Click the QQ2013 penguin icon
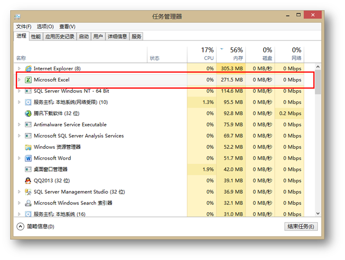Viewport: 345px width, 260px height. pyautogui.click(x=28, y=180)
